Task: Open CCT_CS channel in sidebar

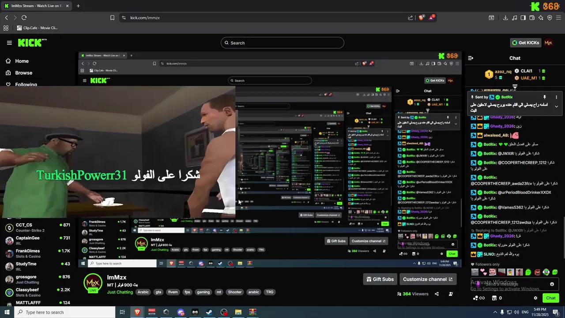Action: point(38,227)
